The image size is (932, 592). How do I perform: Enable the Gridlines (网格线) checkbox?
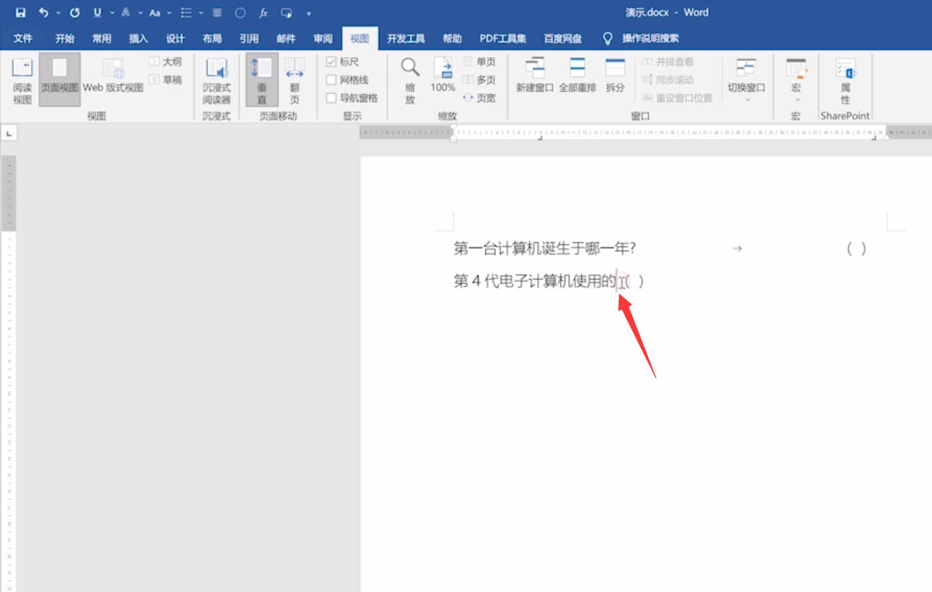pos(331,80)
